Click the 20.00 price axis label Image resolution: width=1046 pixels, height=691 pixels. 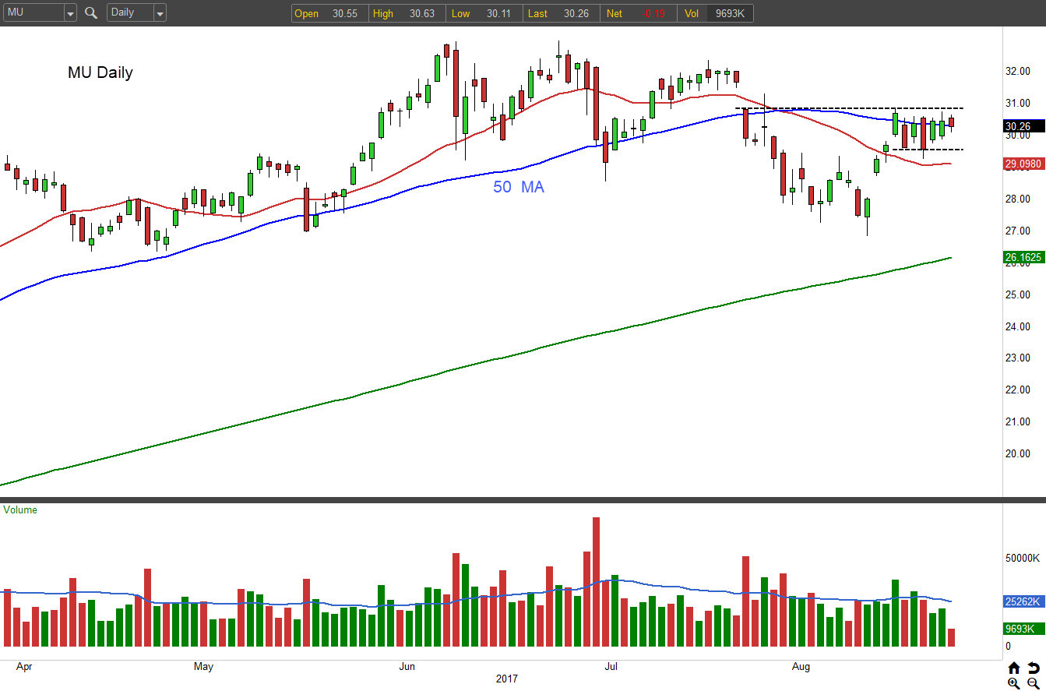pyautogui.click(x=1018, y=454)
